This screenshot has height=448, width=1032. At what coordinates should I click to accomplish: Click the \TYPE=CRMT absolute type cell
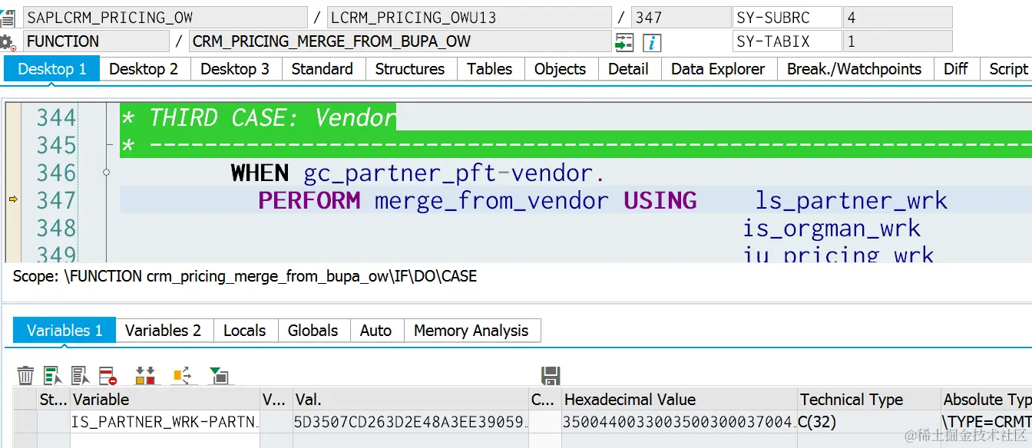[987, 422]
